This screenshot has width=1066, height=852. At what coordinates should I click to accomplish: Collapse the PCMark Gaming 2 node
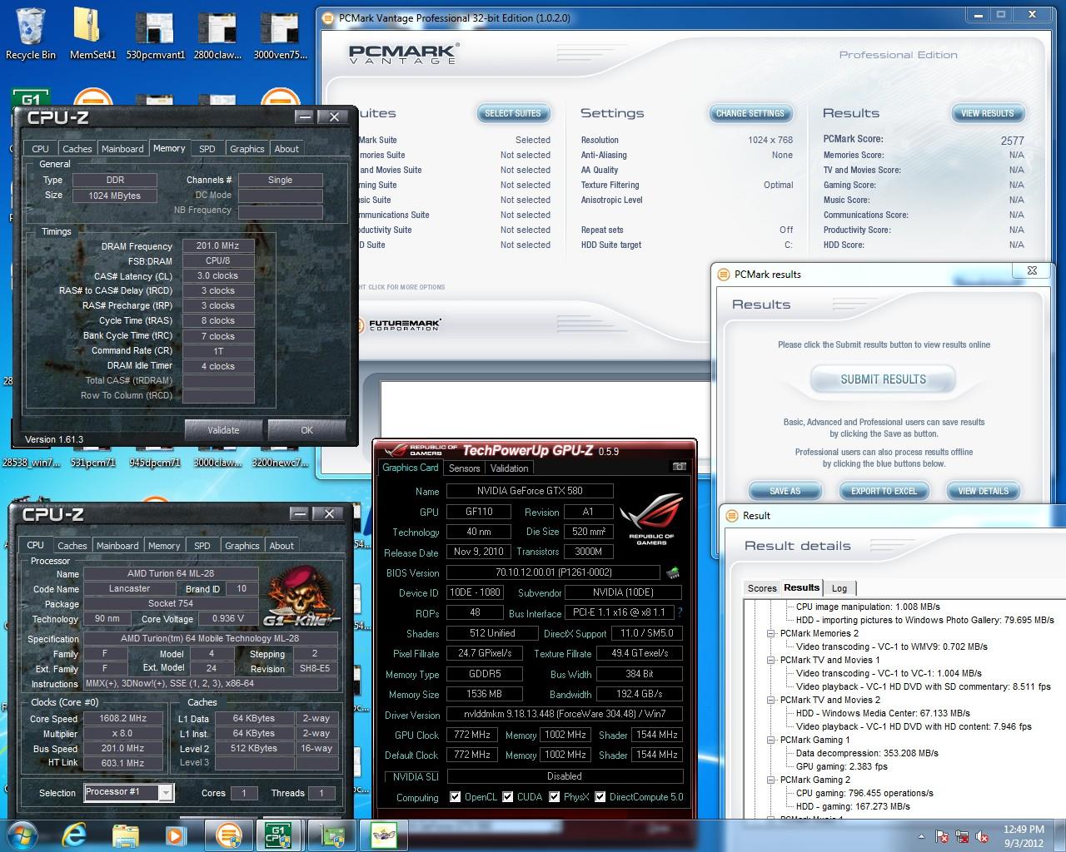click(771, 780)
